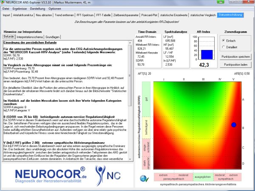This screenshot has width=255, height=191.
Task: Select the Statuseinschätzung tab
Action: pyautogui.click(x=230, y=15)
